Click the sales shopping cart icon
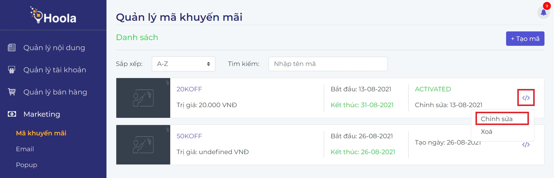Image resolution: width=554 pixels, height=178 pixels. [12, 92]
